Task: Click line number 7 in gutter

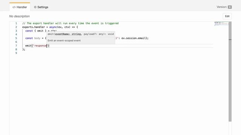Action: pyautogui.click(x=16, y=46)
